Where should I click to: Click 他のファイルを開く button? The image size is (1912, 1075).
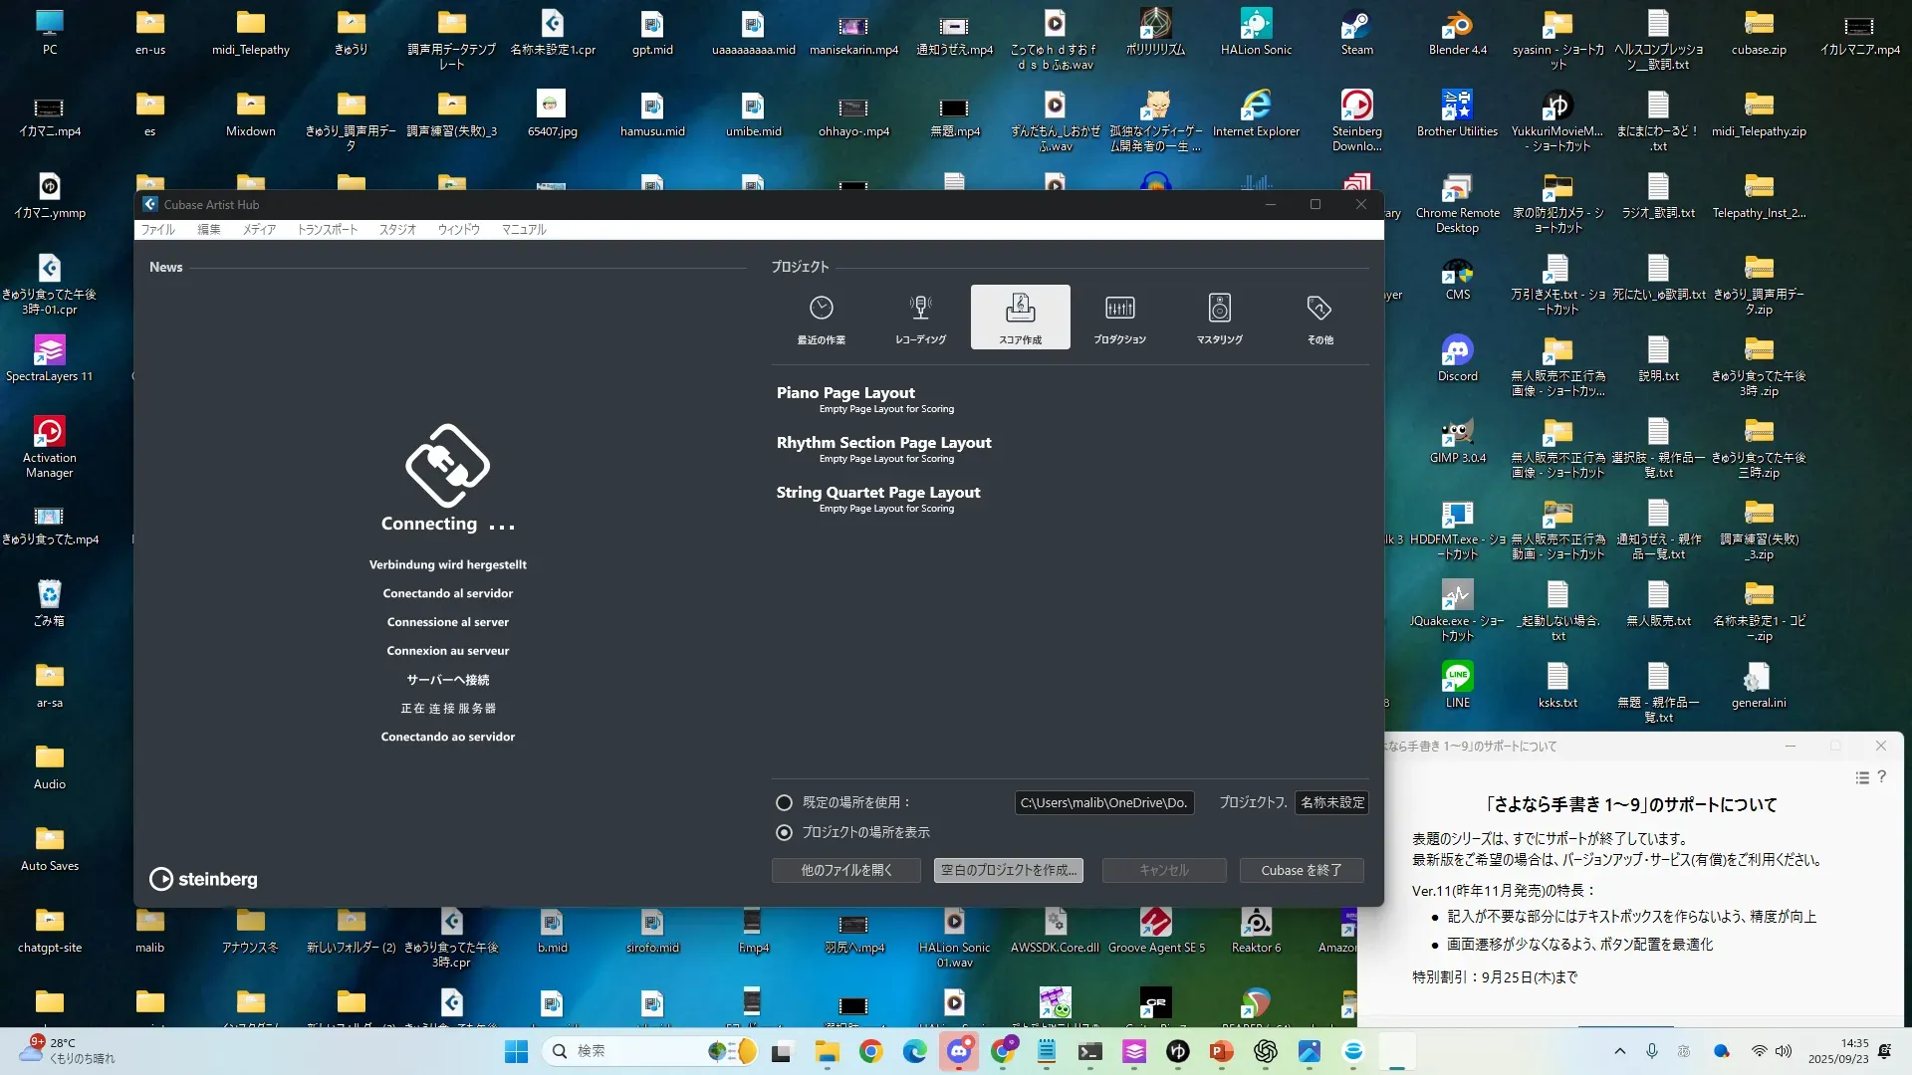845,870
